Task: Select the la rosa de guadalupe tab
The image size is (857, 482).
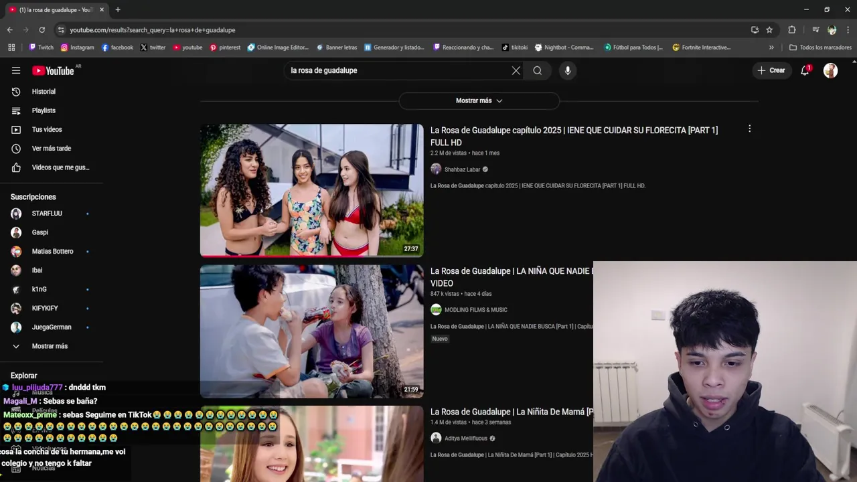Action: pos(57,9)
